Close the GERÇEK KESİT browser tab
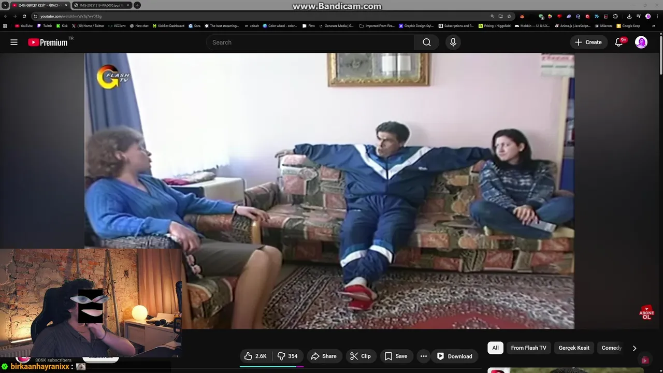Screen dimensions: 663x373 point(66,5)
